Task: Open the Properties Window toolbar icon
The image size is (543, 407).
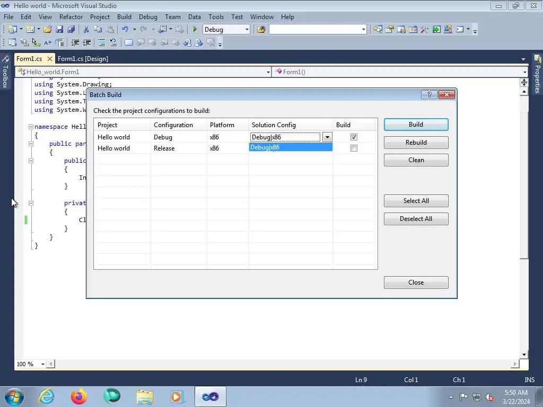Action: (390, 30)
